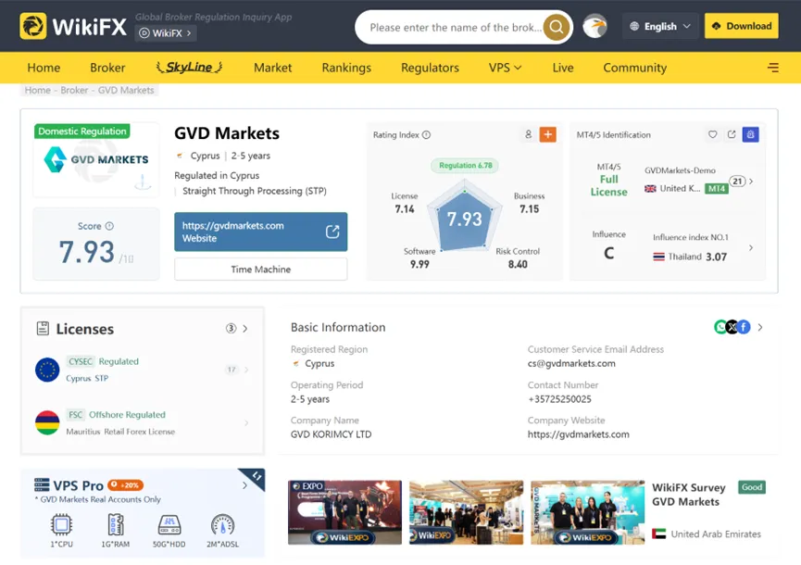Screen dimensions: 801x565
Task: Expand the VPS Pro chevron
Action: pyautogui.click(x=244, y=486)
